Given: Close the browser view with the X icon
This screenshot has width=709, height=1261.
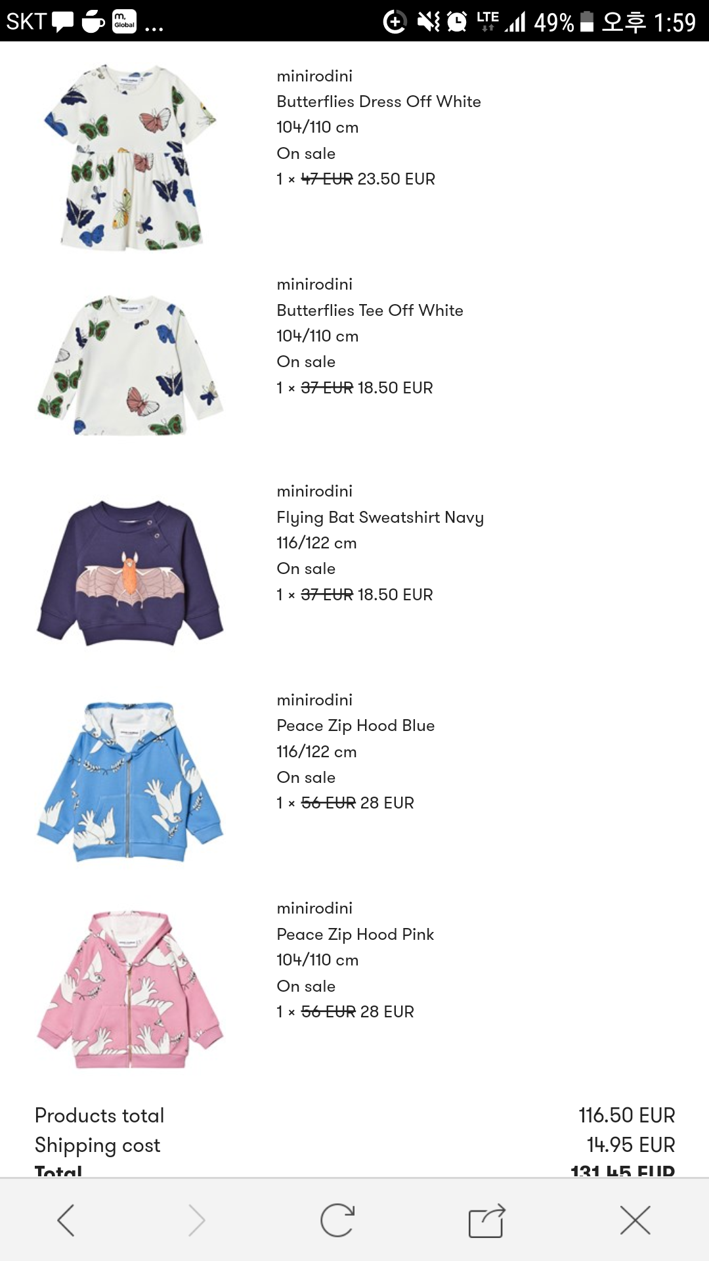Looking at the screenshot, I should click(x=635, y=1220).
